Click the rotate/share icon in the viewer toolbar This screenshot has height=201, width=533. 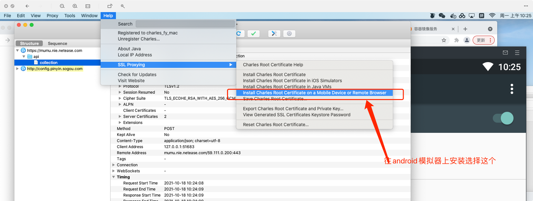tap(110, 6)
